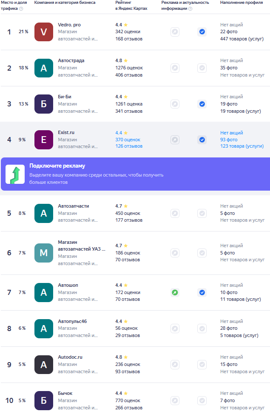The image size is (270, 417).
Task: Click the Autodoc.ru dark A logo
Action: (44, 365)
